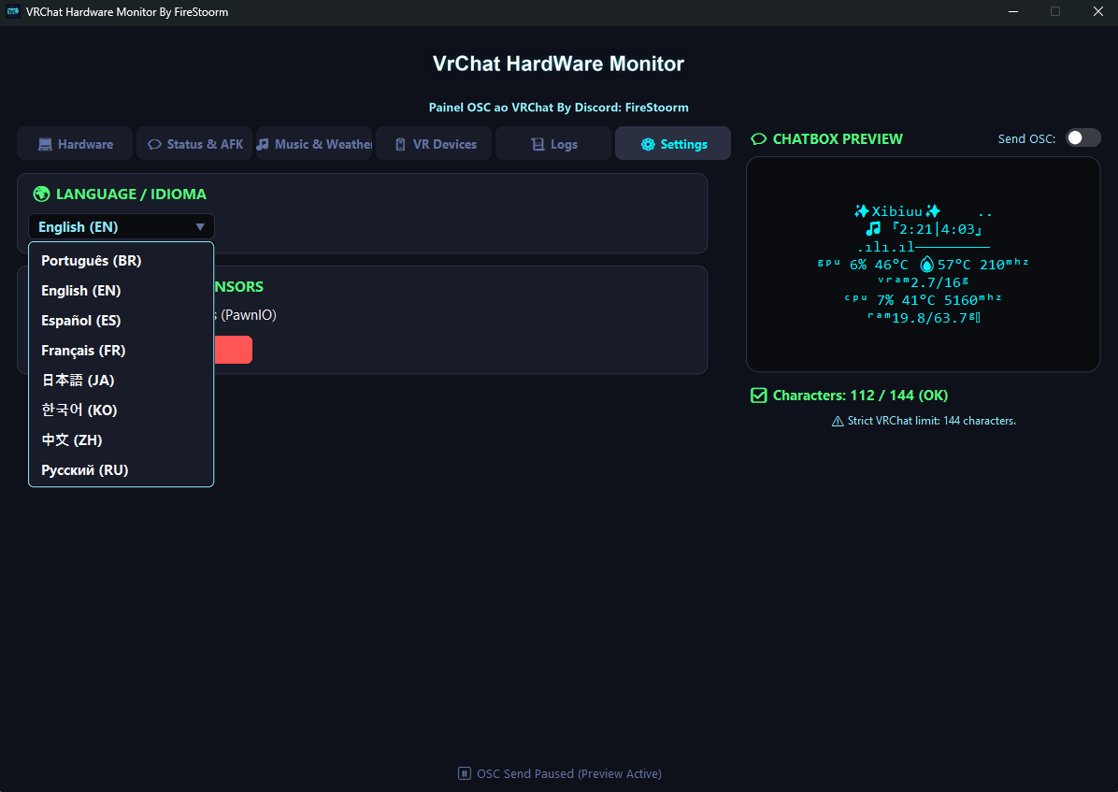
Task: Click the speech bubble icon on Status & AFK tab
Action: point(154,144)
